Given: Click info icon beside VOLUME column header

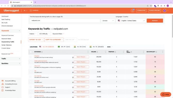Looking at the screenshot, I should [97, 52].
